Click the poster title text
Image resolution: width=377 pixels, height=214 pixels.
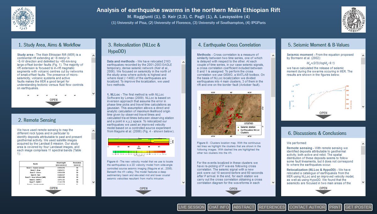[188, 10]
